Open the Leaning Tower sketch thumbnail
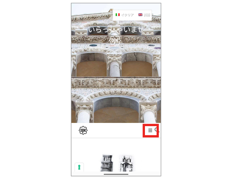This screenshot has width=244, height=179. [x=107, y=163]
